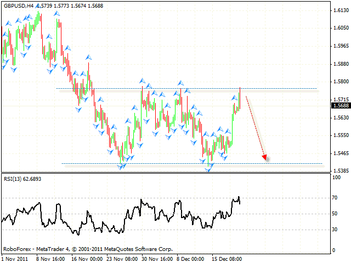Click the down fractal below the lowest December low
This screenshot has width=351, height=263.
coord(208,169)
